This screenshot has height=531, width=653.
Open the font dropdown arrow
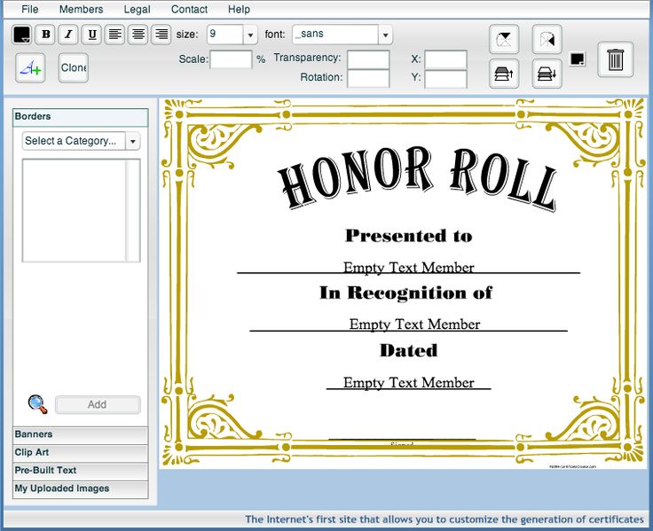coord(386,35)
